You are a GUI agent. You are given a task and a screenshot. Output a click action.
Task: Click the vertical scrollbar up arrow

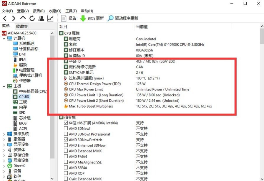click(x=262, y=26)
